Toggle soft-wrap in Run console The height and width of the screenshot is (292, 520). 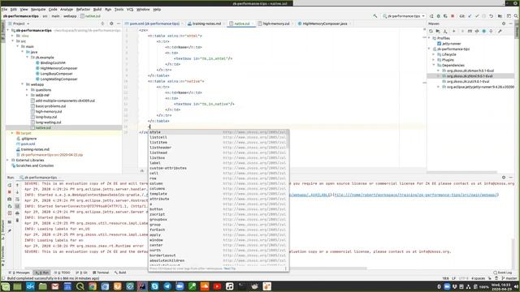tap(17, 200)
